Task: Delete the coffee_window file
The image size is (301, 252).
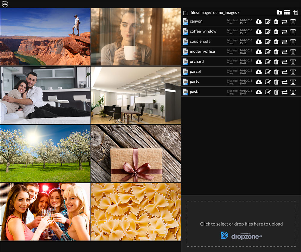Action: point(276,32)
